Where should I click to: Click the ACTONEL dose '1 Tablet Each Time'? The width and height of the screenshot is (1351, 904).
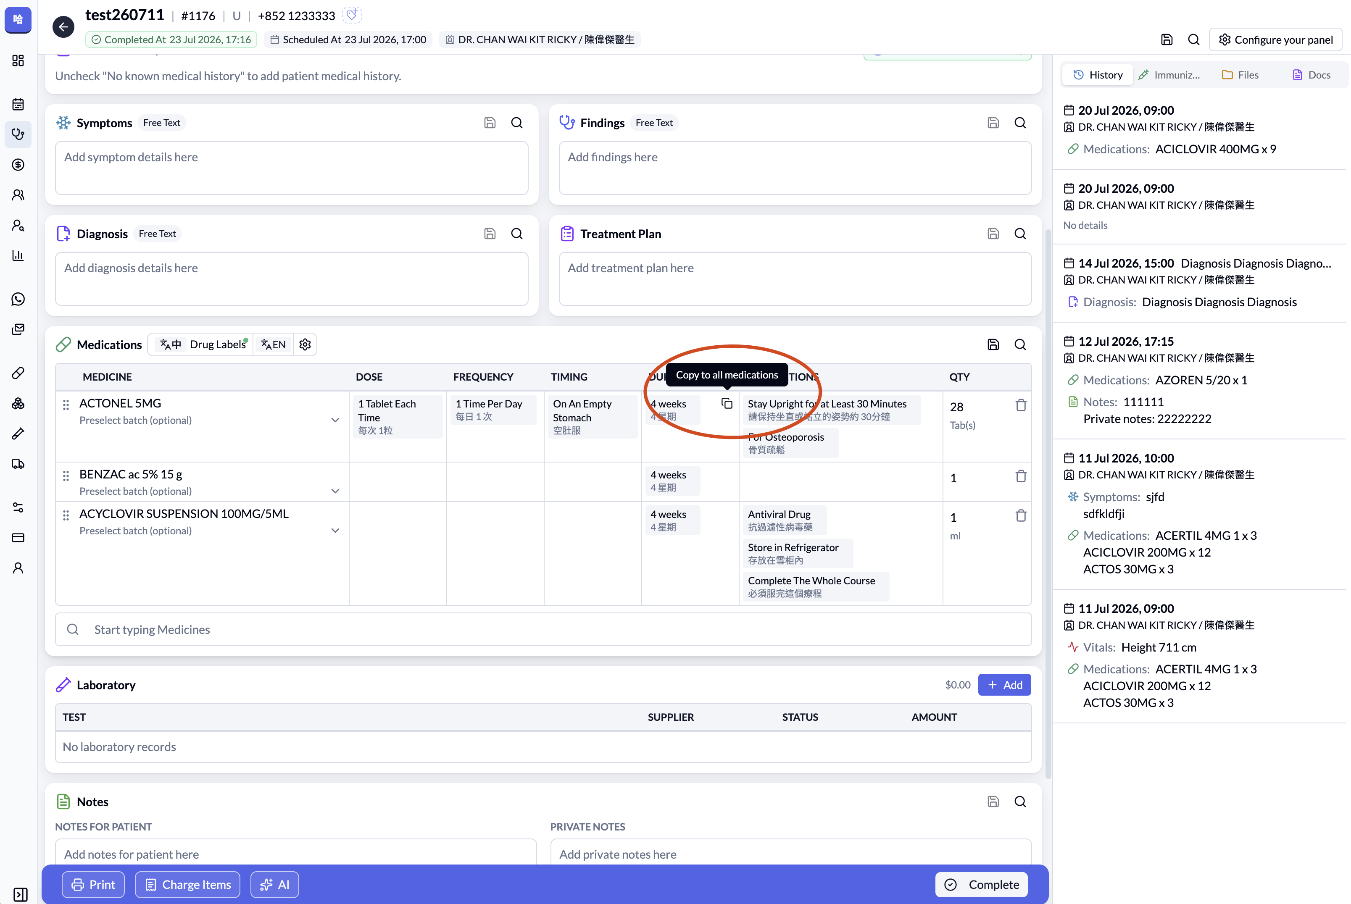[397, 417]
